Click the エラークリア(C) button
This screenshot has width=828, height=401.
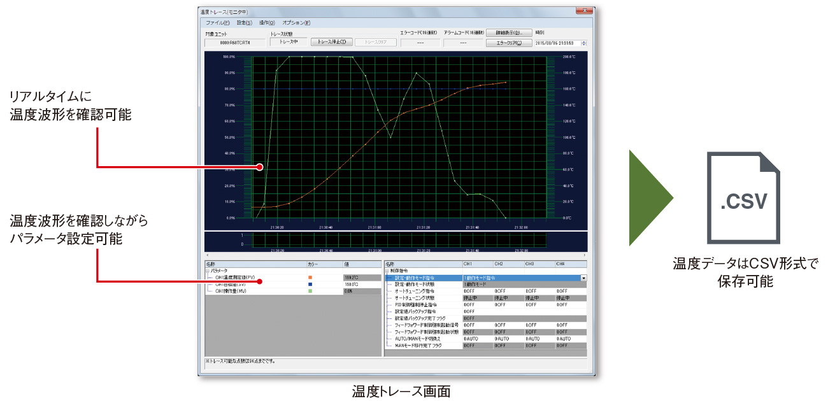click(x=508, y=43)
